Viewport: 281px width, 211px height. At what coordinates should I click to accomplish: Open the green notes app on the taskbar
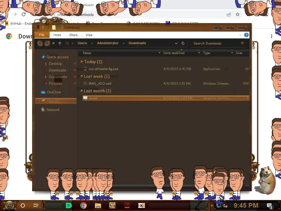tap(69, 206)
